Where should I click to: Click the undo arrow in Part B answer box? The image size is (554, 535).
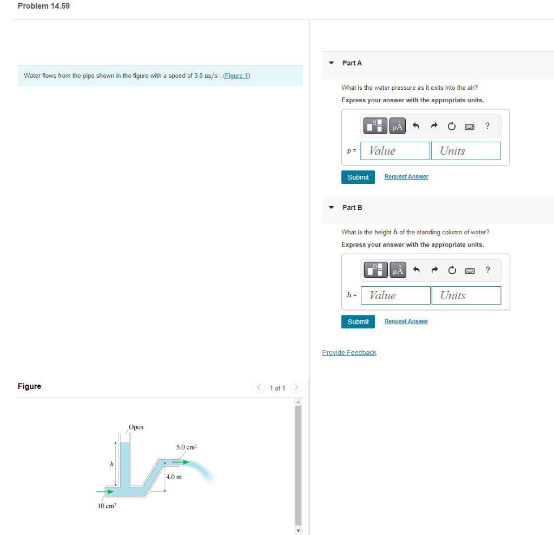coord(415,270)
